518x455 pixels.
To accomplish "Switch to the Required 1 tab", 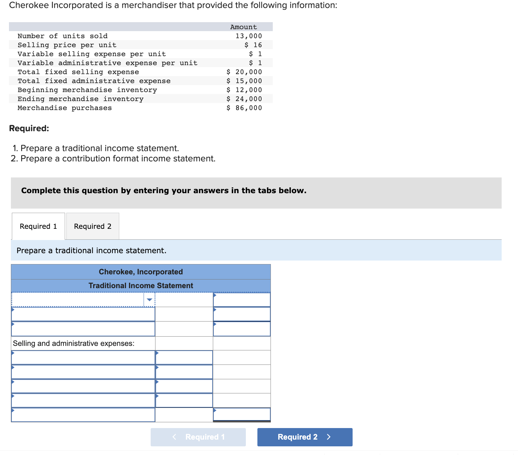I will point(38,226).
